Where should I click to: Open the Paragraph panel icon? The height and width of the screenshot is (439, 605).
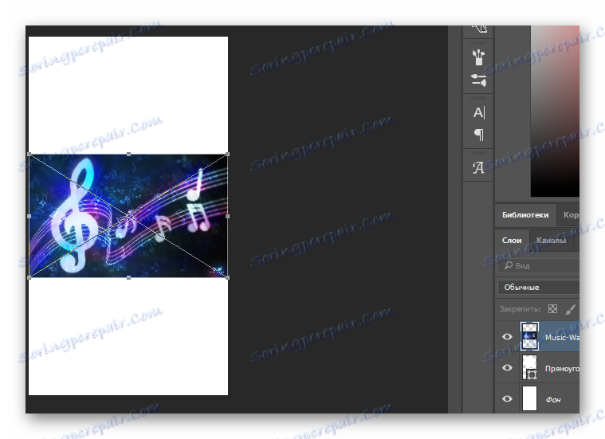click(479, 135)
